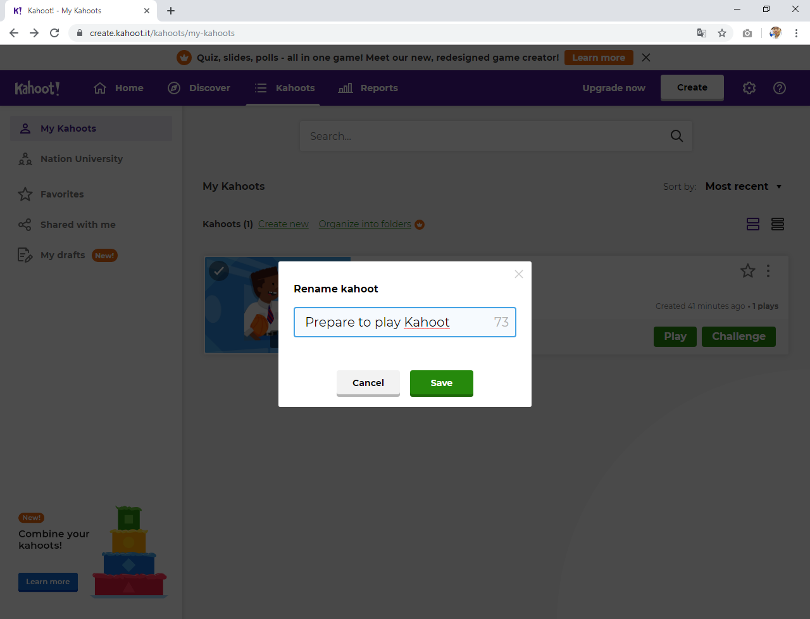
Task: Click the kahoot name input field
Action: (396, 322)
